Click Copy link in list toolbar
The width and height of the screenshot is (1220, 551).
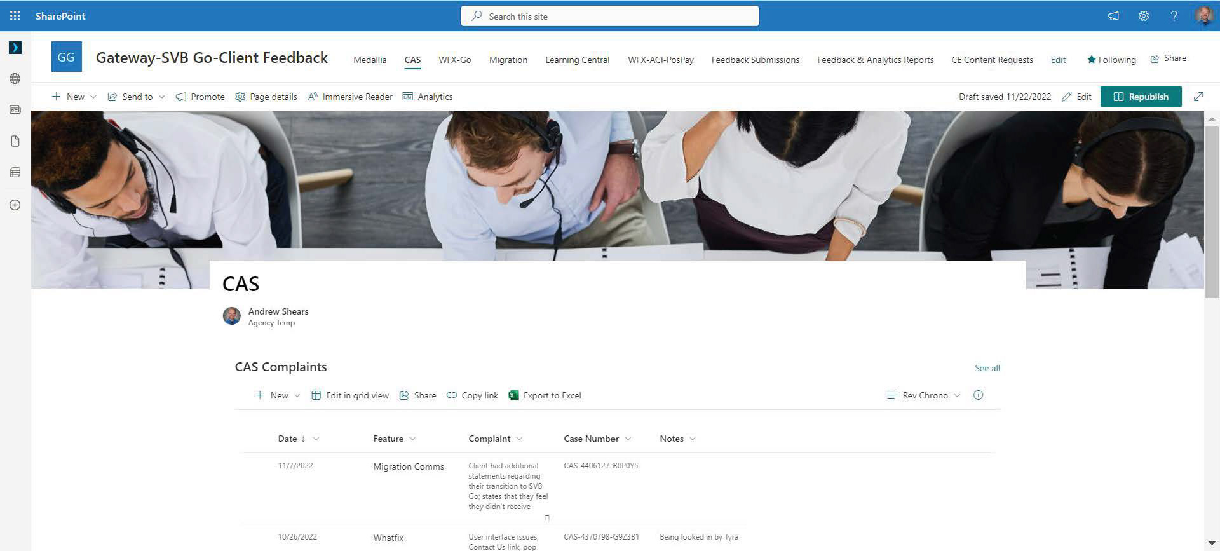click(x=472, y=395)
